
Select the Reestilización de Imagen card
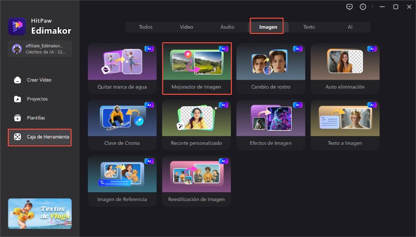pos(197,181)
